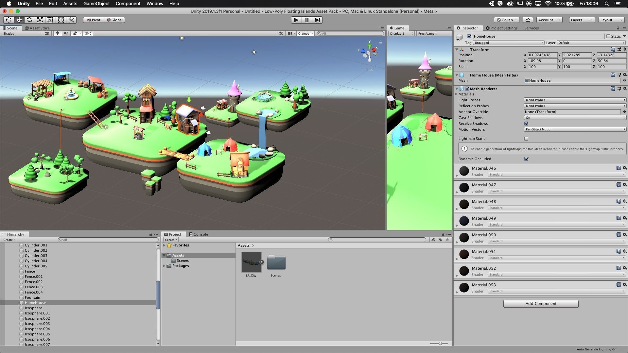Image resolution: width=628 pixels, height=353 pixels.
Task: Open Transform component gear settings
Action: tap(625, 50)
